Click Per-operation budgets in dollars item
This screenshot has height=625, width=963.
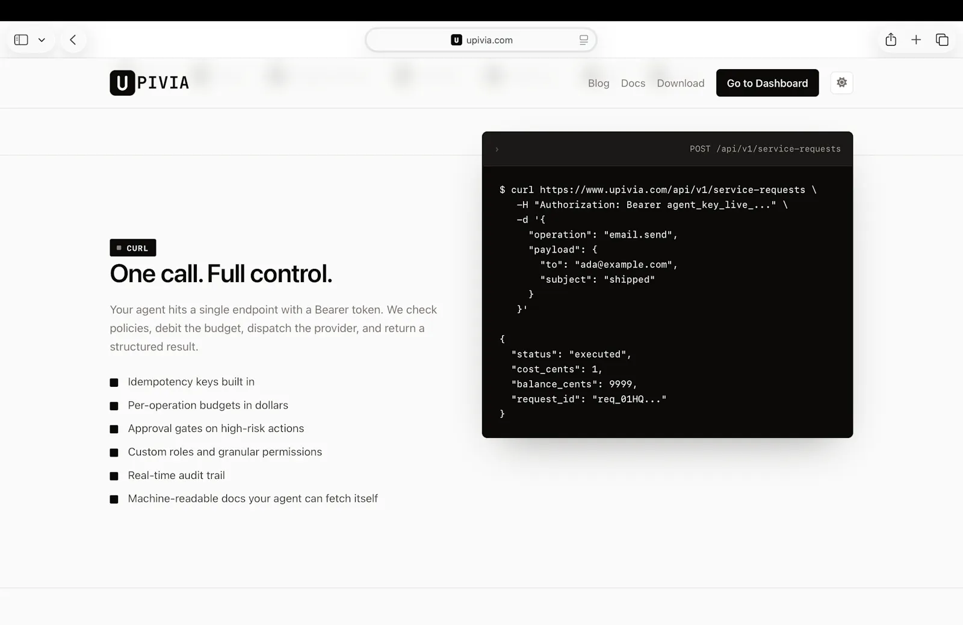coord(199,405)
